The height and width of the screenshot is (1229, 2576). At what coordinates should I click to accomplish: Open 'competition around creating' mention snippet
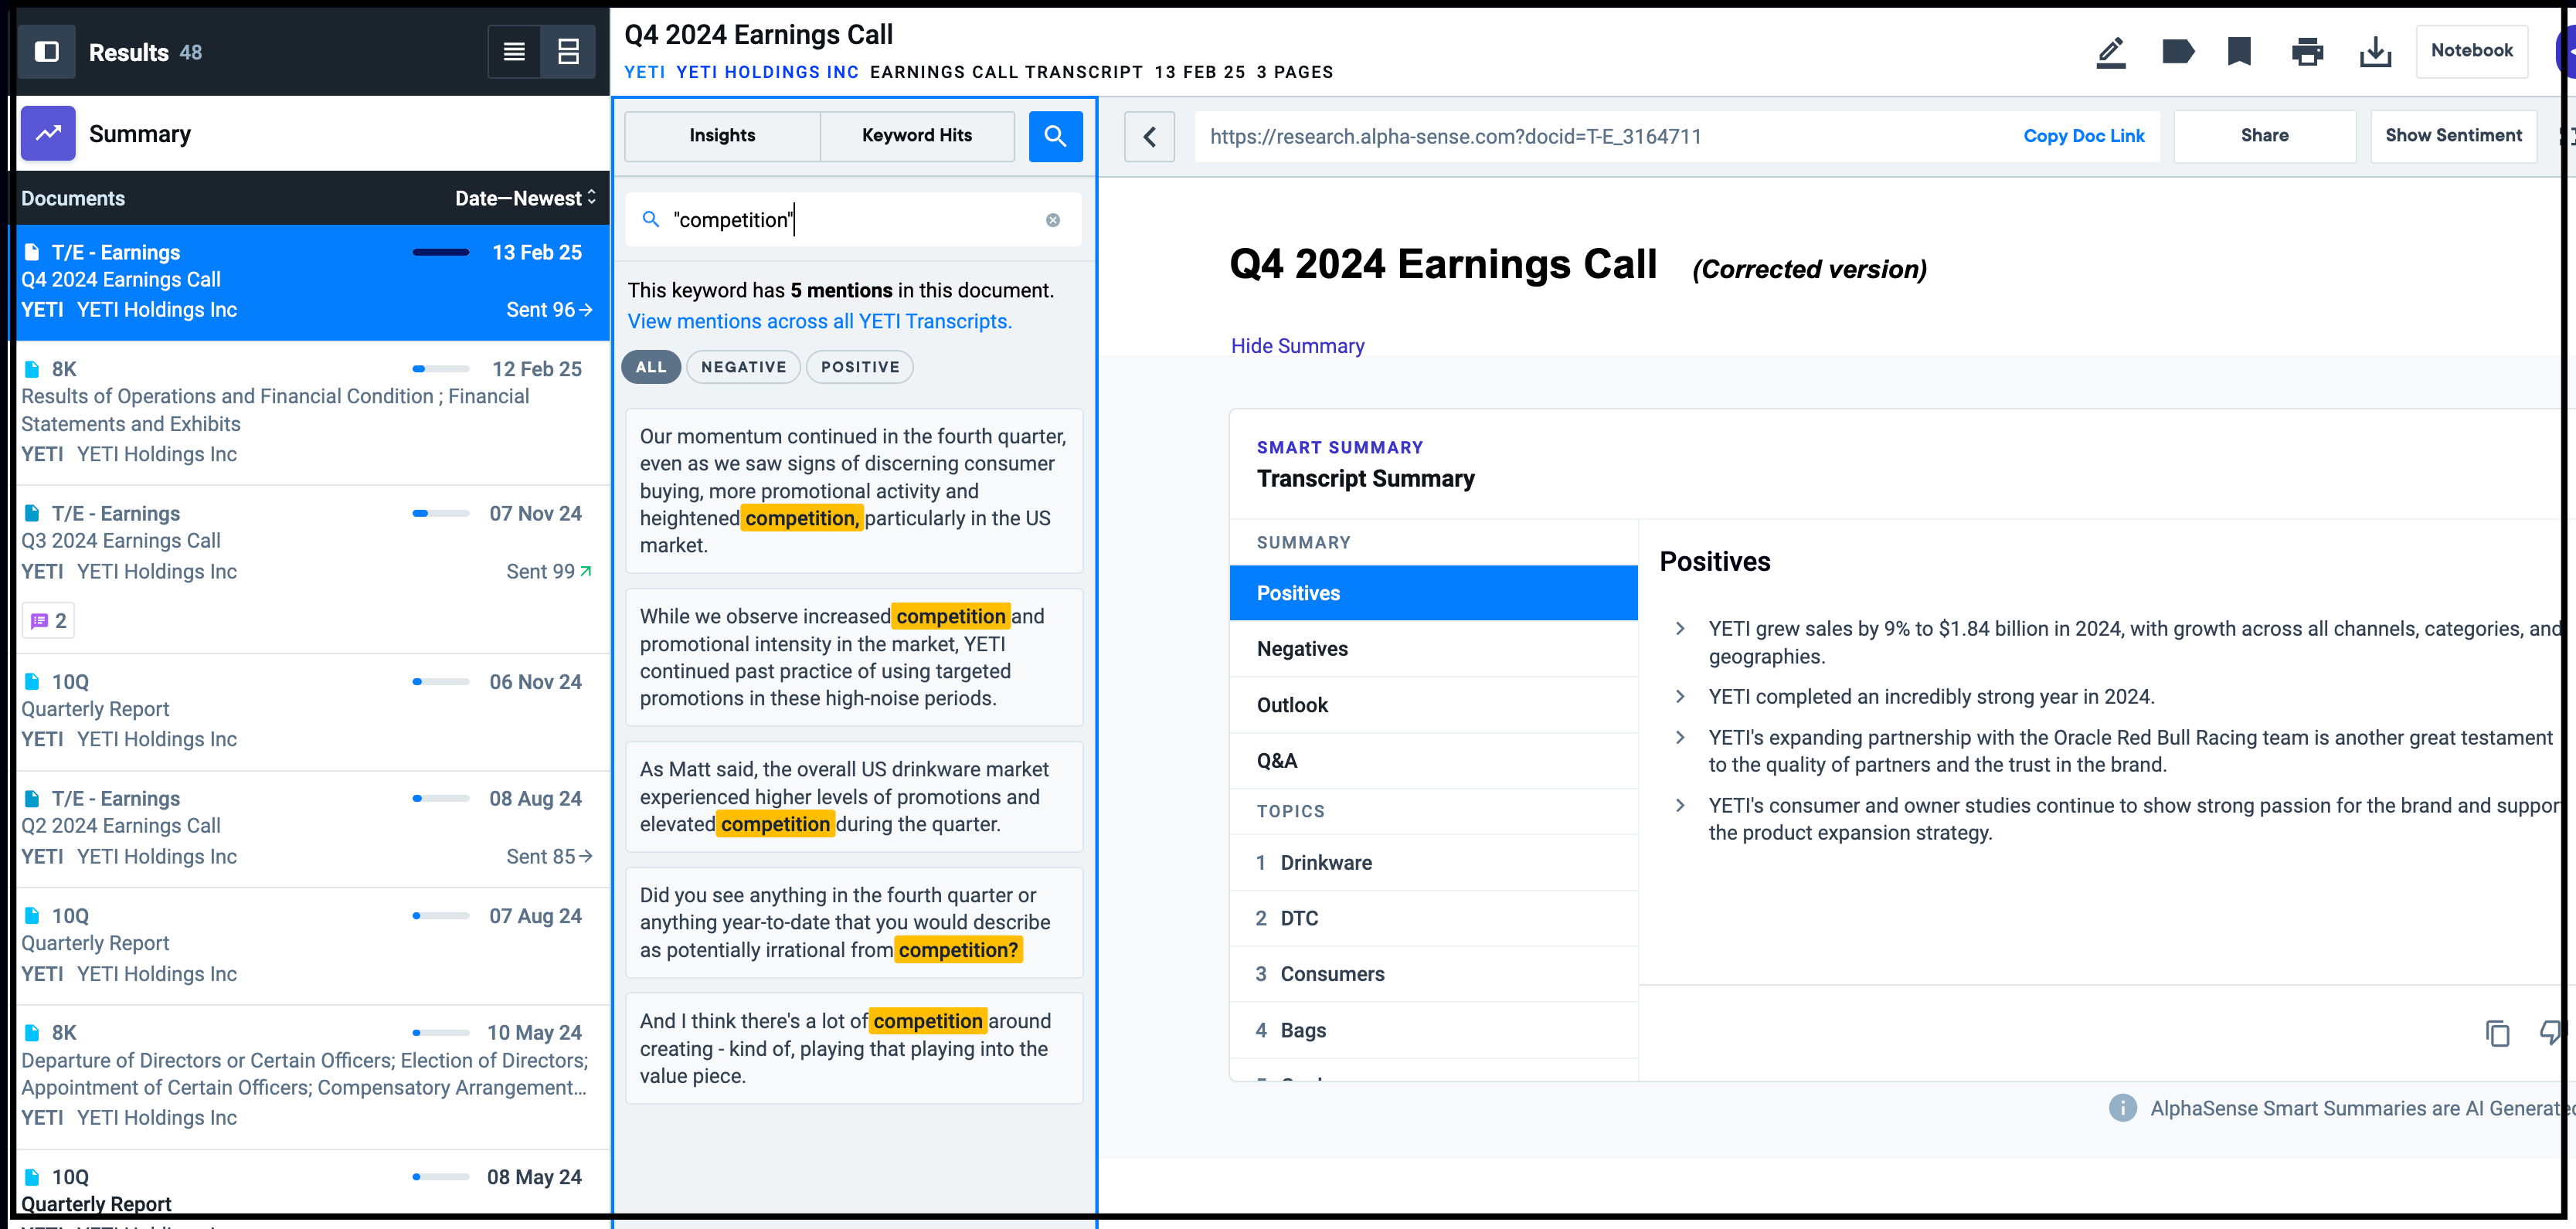pyautogui.click(x=854, y=1048)
